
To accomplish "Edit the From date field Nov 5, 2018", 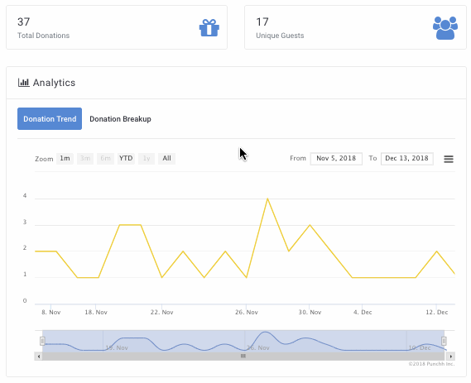I will 336,159.
